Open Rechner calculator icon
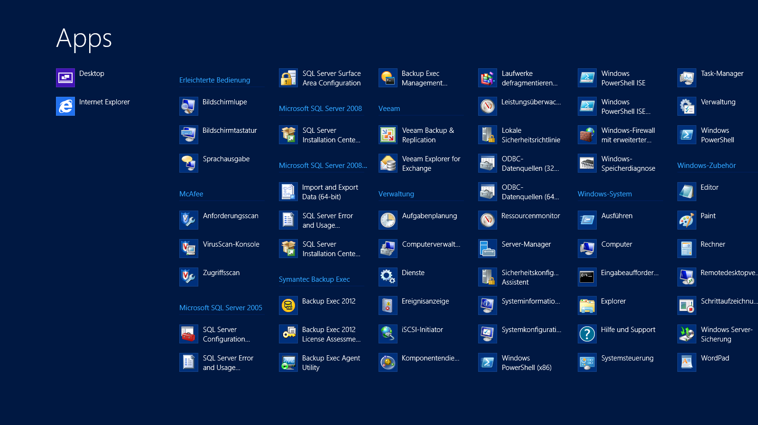Viewport: 758px width, 425px height. click(687, 249)
